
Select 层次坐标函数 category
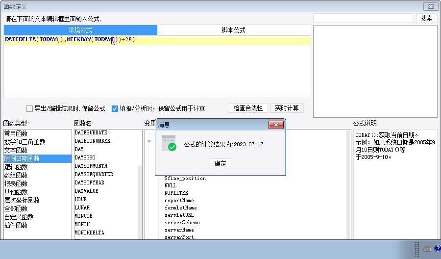click(37, 200)
